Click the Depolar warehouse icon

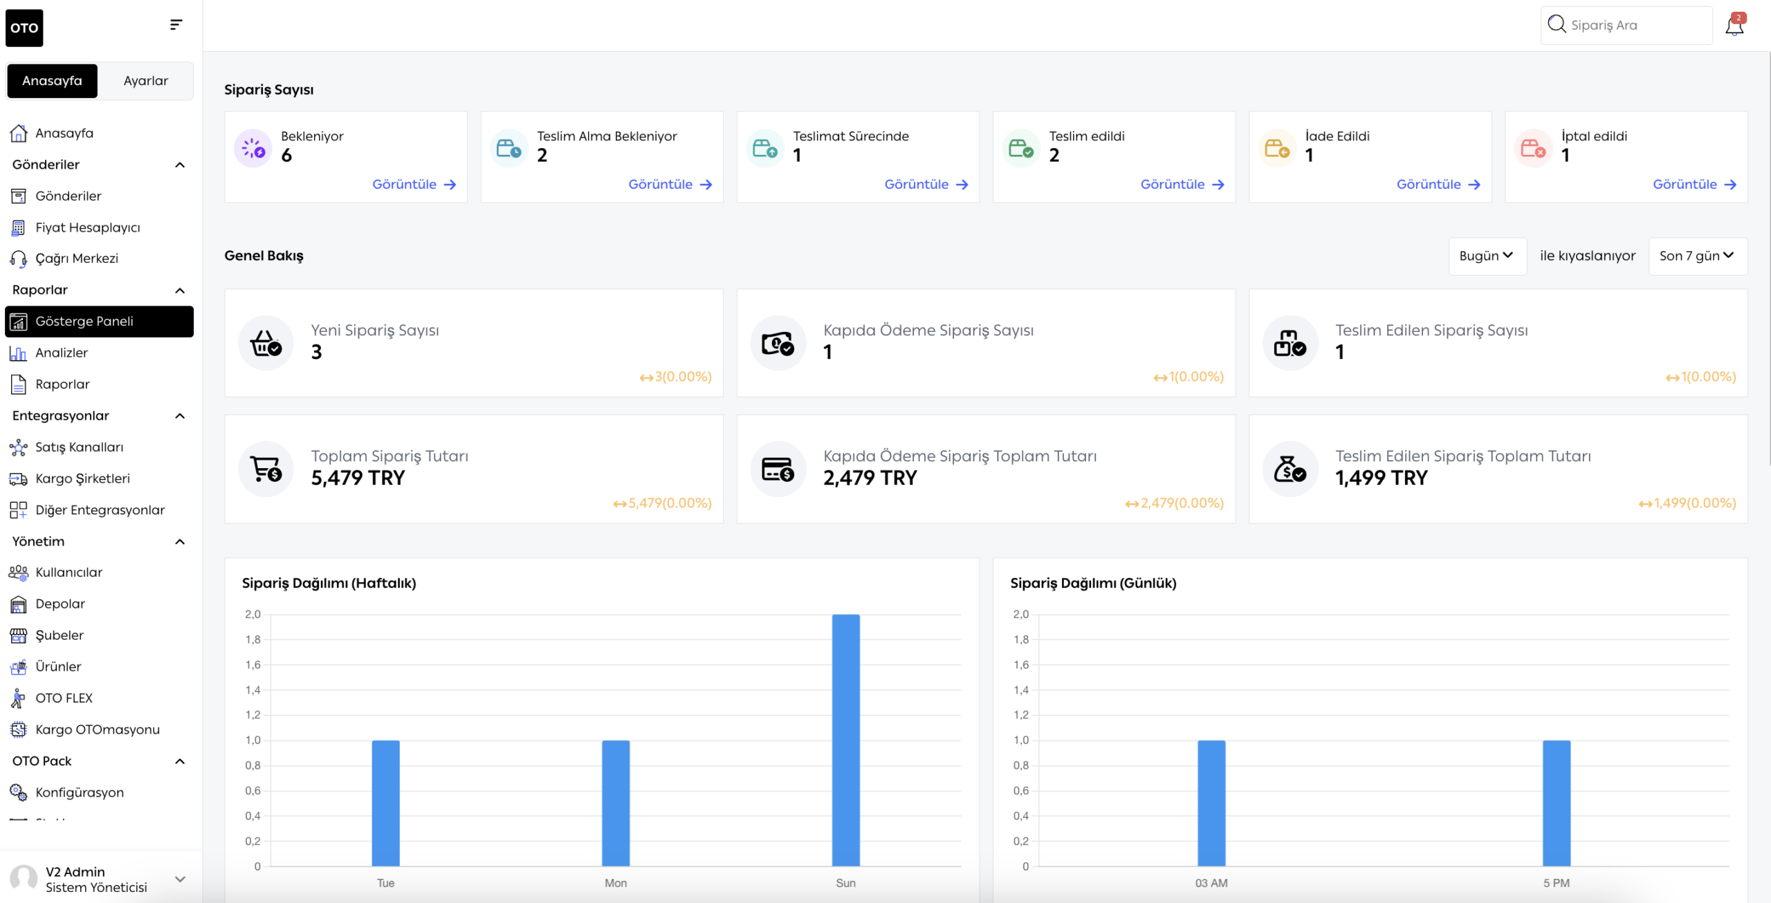point(19,604)
